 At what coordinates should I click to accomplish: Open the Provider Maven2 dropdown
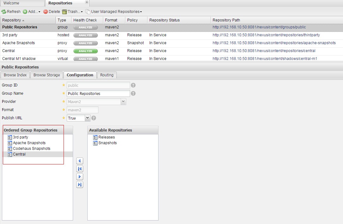click(x=123, y=102)
